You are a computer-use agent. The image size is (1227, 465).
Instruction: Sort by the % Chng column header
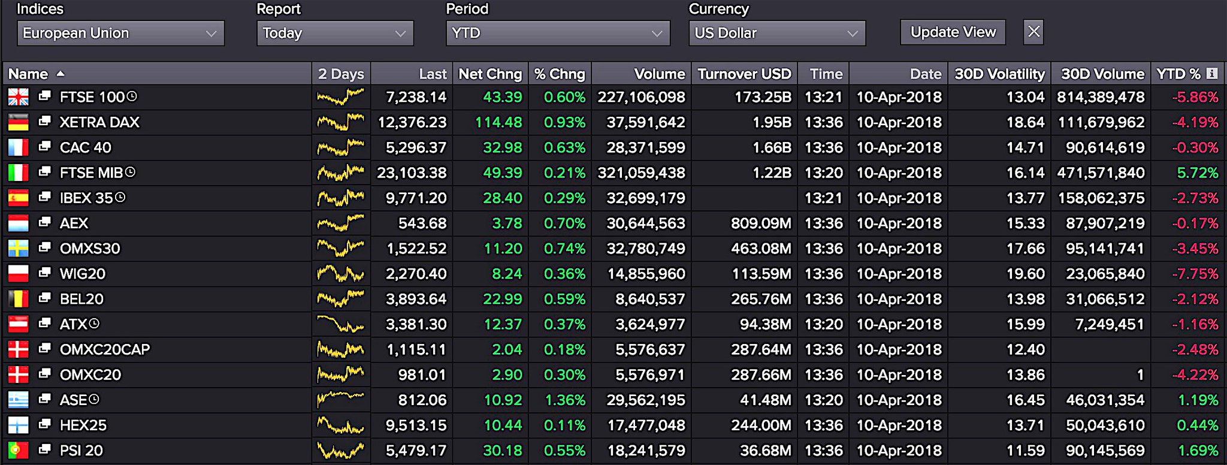click(x=560, y=74)
